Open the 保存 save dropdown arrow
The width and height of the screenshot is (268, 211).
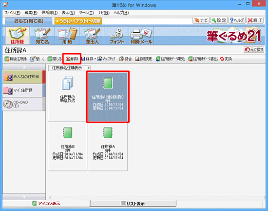coord(95,59)
